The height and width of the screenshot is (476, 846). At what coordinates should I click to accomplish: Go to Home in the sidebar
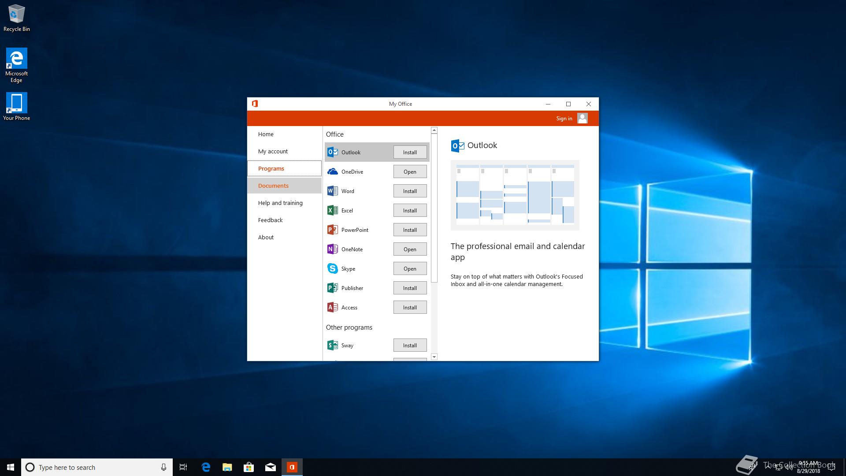284,134
